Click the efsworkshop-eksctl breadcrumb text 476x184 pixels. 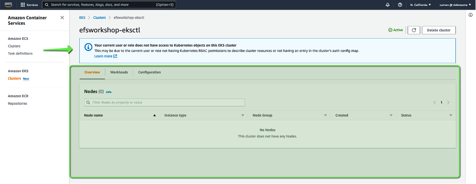pyautogui.click(x=129, y=18)
